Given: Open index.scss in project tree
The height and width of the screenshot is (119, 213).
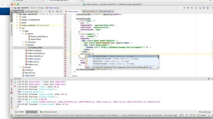Looking at the screenshot, I should [x=32, y=64].
